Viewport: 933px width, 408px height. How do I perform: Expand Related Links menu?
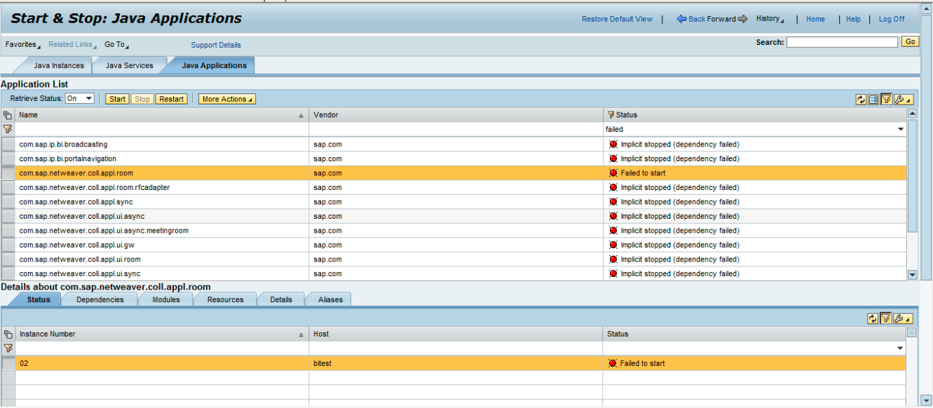pos(72,44)
